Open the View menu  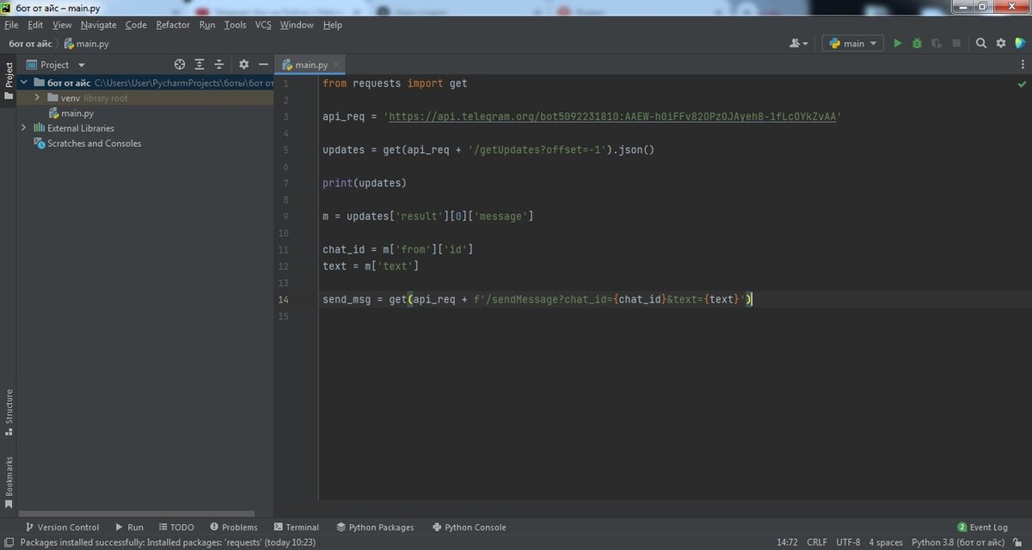(x=62, y=25)
